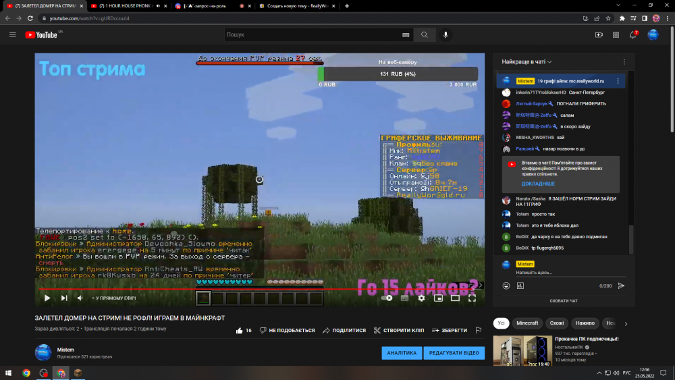This screenshot has width=675, height=380.
Task: Dislike with 'НЕ ПОДОБАЄТЬСЯ' button
Action: pos(287,331)
